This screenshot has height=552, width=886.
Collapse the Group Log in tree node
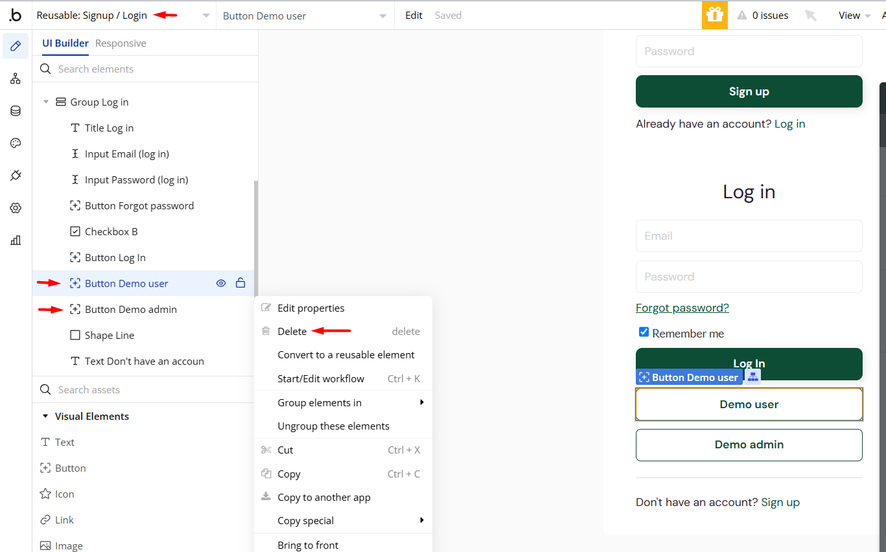pyautogui.click(x=46, y=102)
